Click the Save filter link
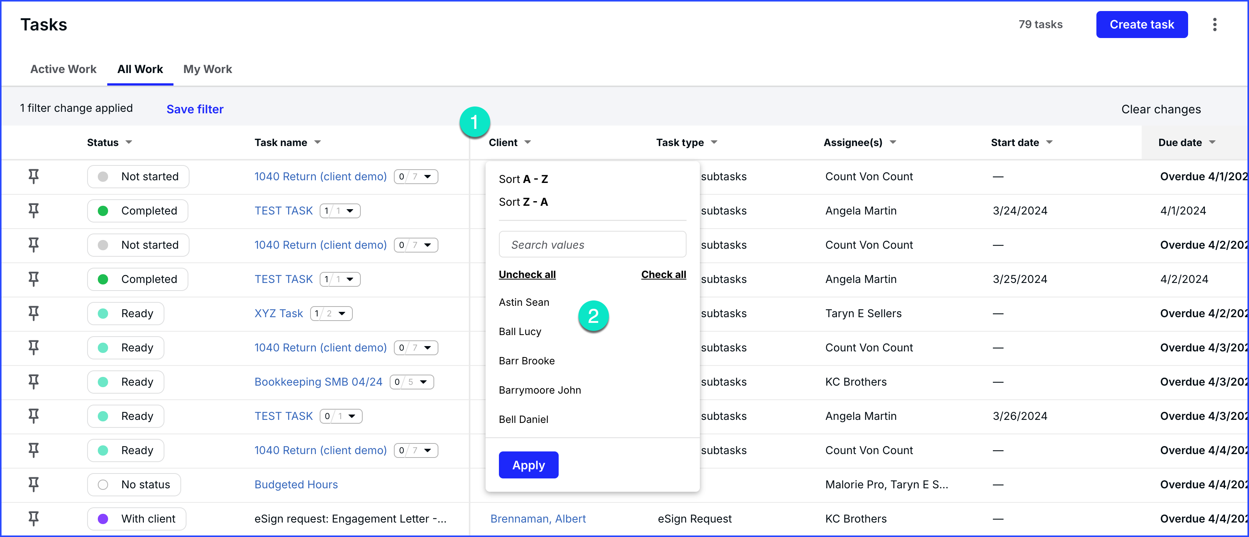 (194, 108)
